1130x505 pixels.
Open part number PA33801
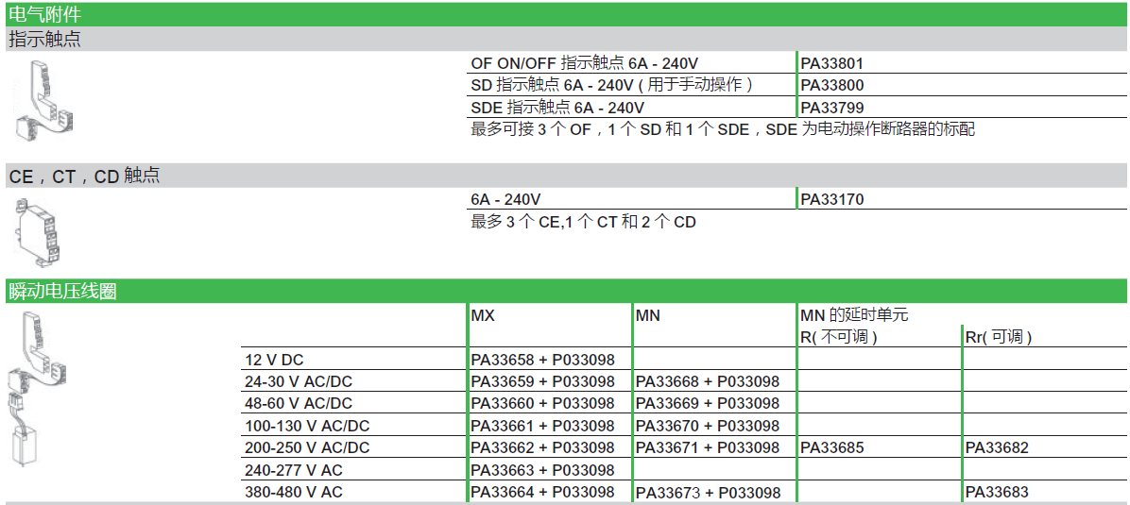(832, 64)
